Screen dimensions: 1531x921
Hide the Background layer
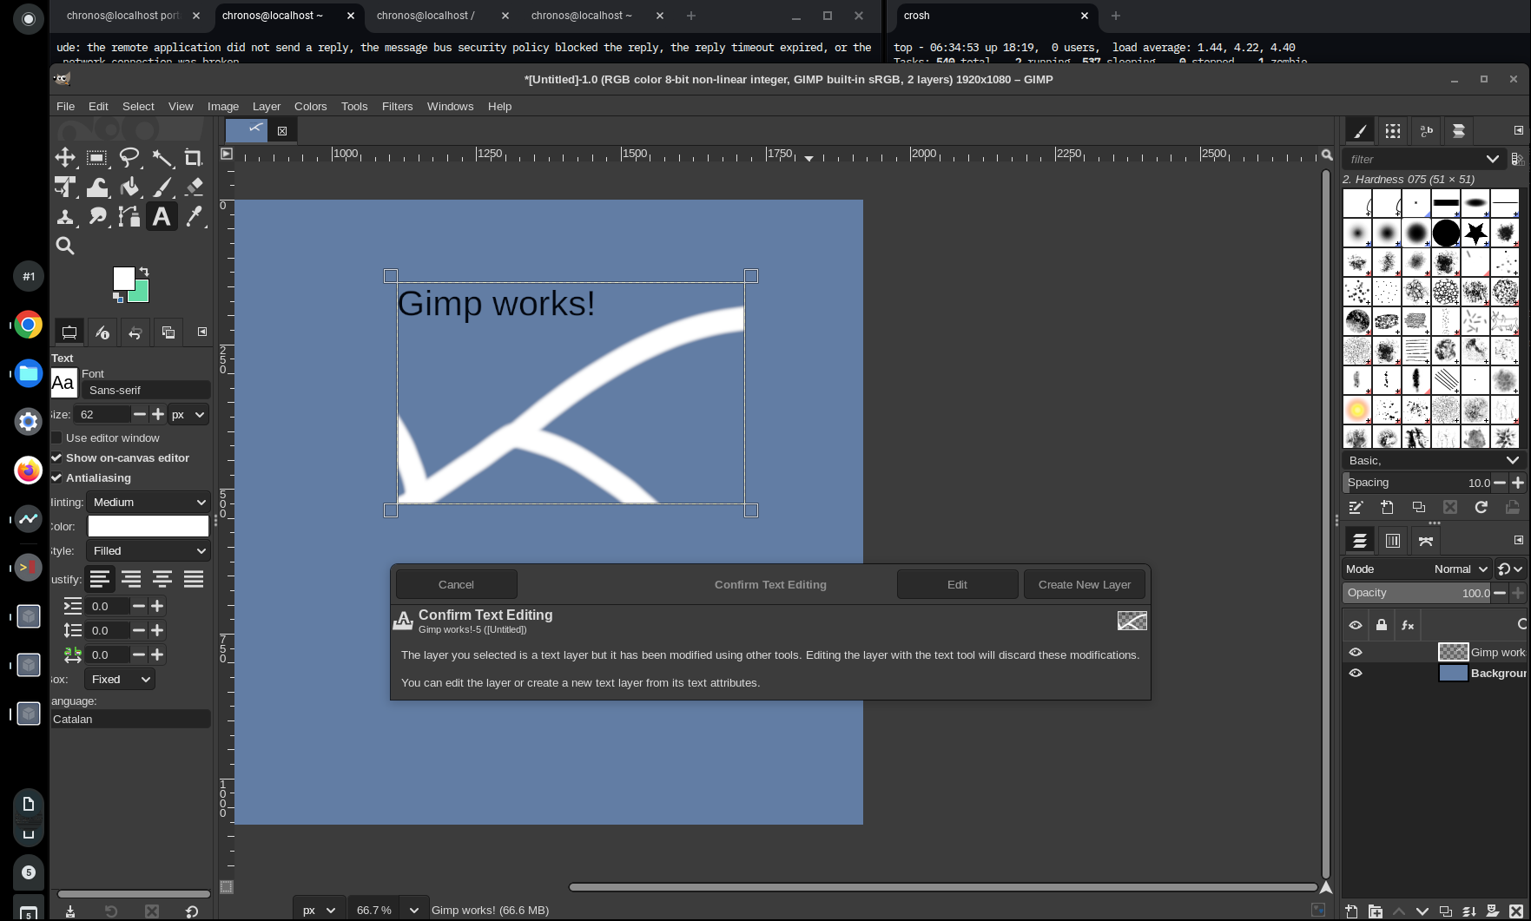pyautogui.click(x=1356, y=673)
